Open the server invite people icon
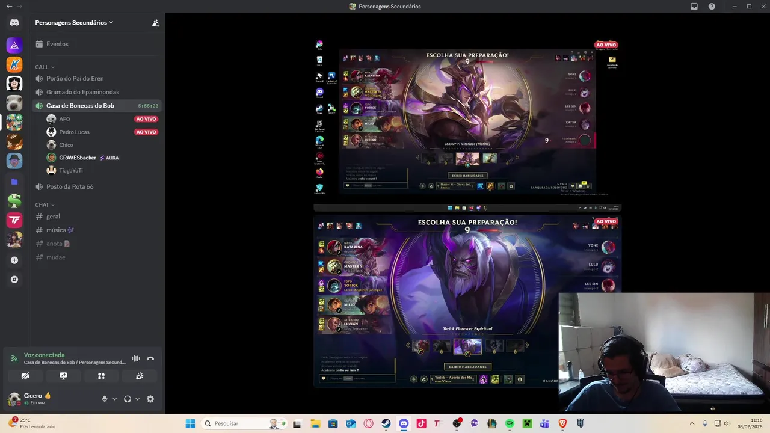The height and width of the screenshot is (433, 770). 156,23
